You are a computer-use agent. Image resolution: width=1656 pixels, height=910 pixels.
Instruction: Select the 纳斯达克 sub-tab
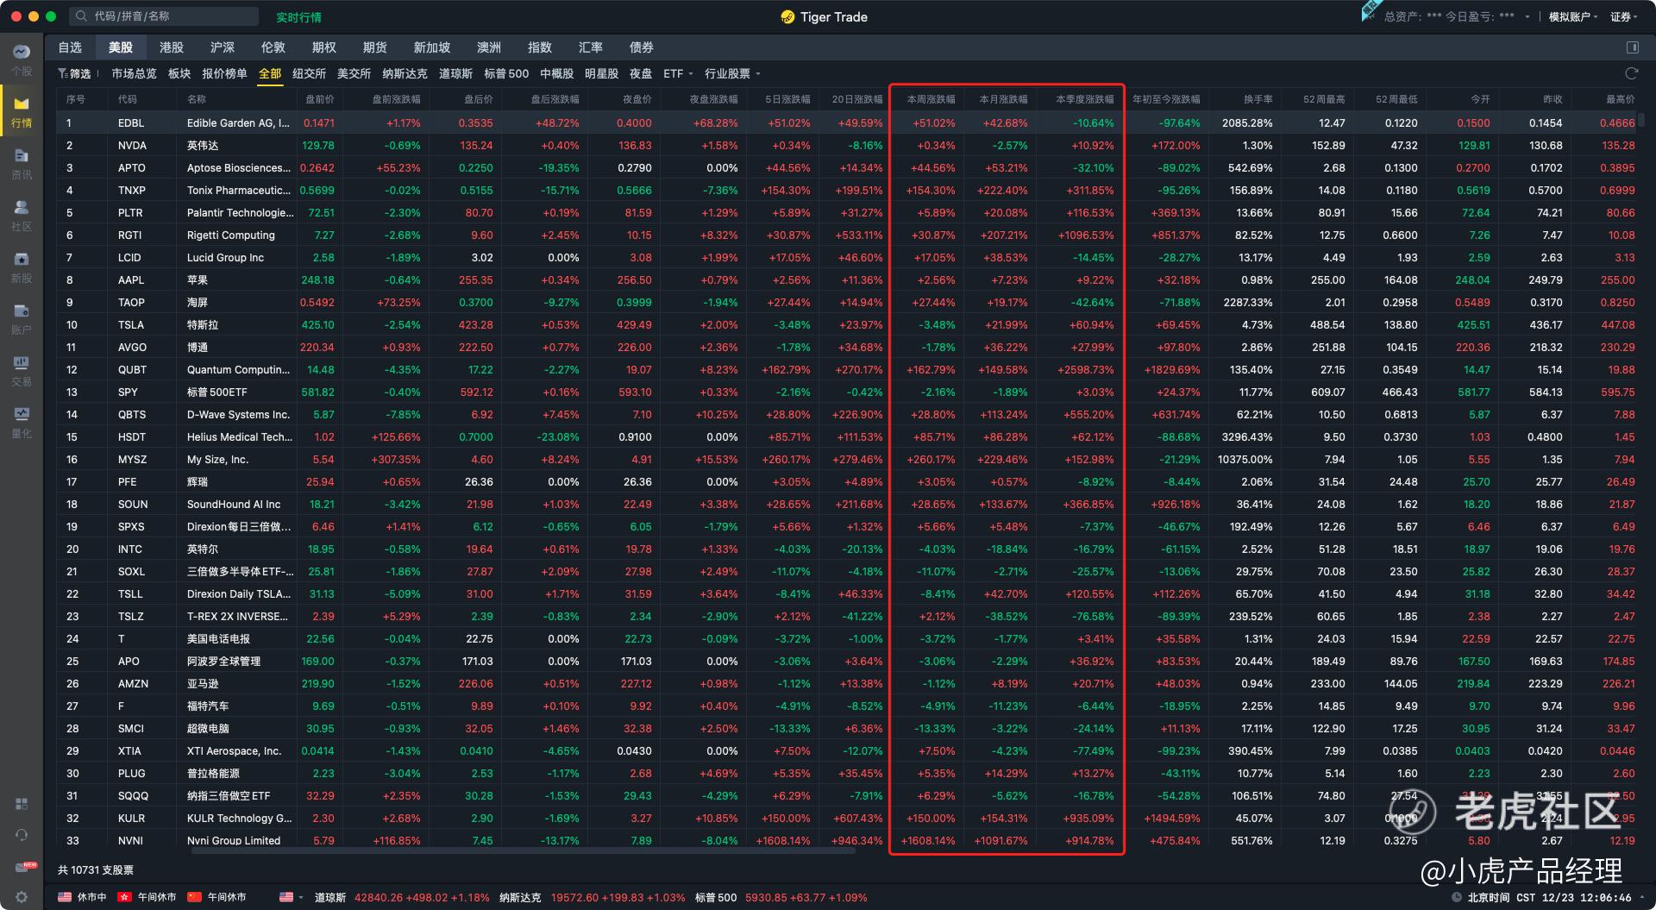[x=405, y=73]
